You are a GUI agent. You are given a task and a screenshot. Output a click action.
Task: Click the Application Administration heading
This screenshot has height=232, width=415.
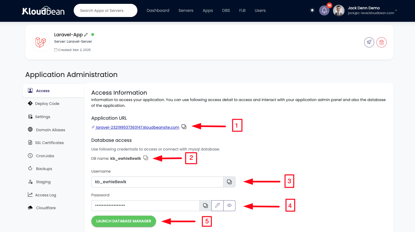pyautogui.click(x=71, y=75)
